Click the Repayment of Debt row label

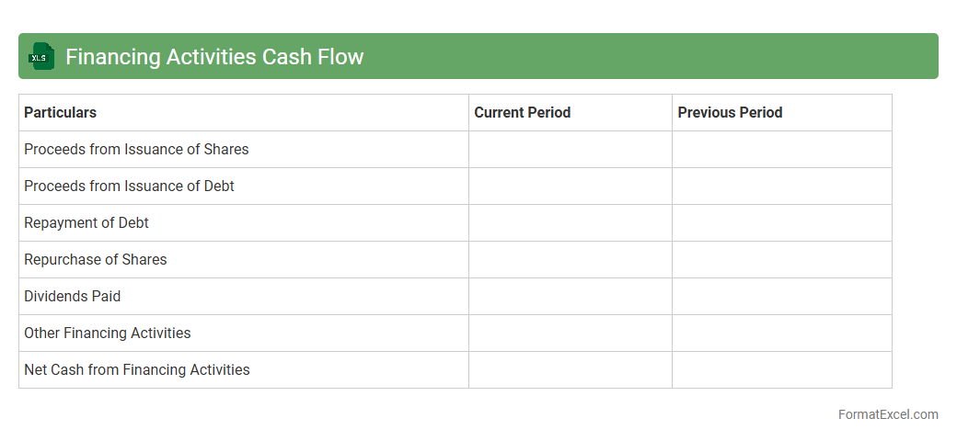click(x=86, y=223)
